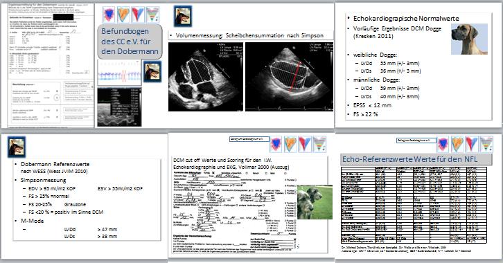Click 'nach WESS (Wess JVIM 2010)' line
This screenshot has width=503, height=263.
(x=54, y=172)
